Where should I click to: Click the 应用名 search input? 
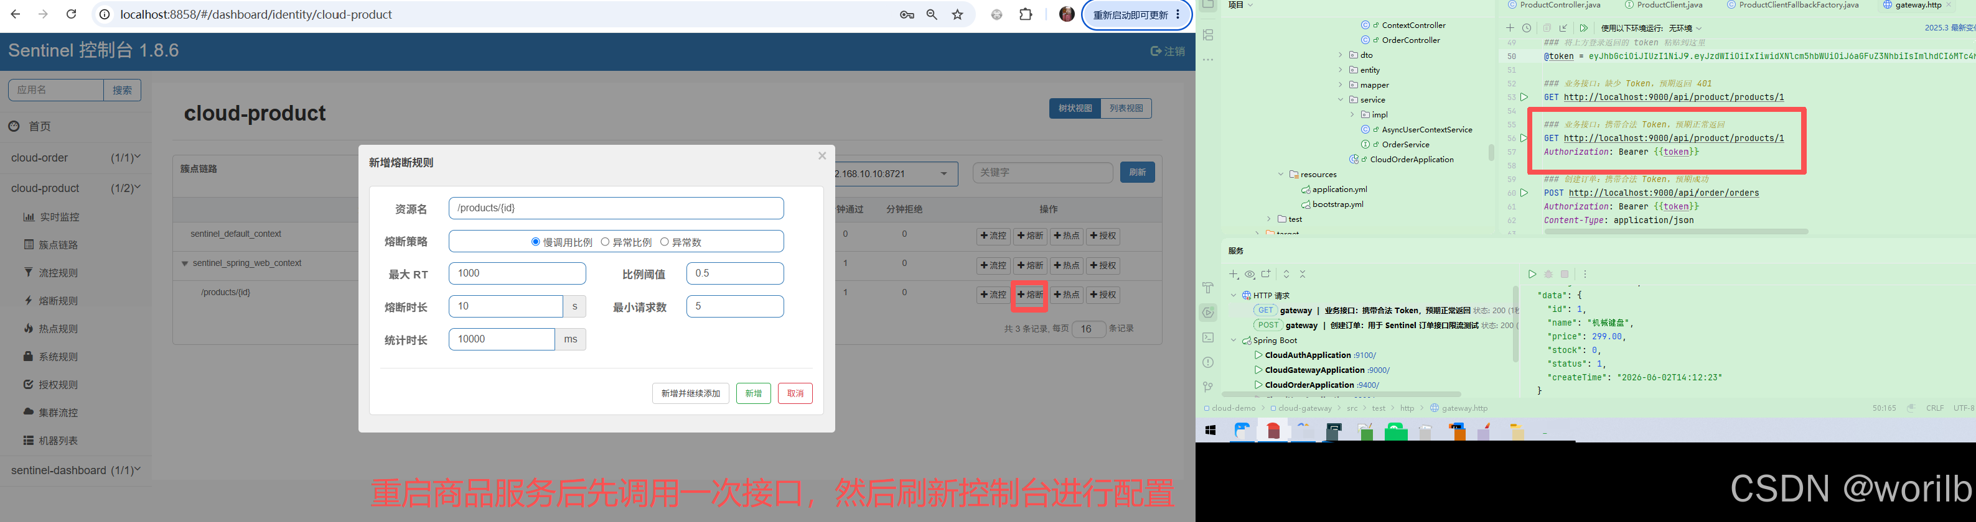point(56,90)
